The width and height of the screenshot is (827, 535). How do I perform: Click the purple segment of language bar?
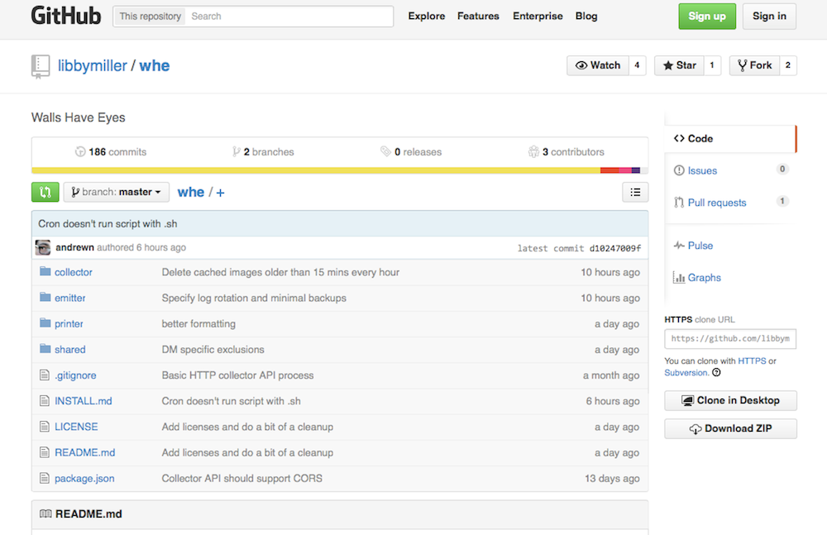635,170
